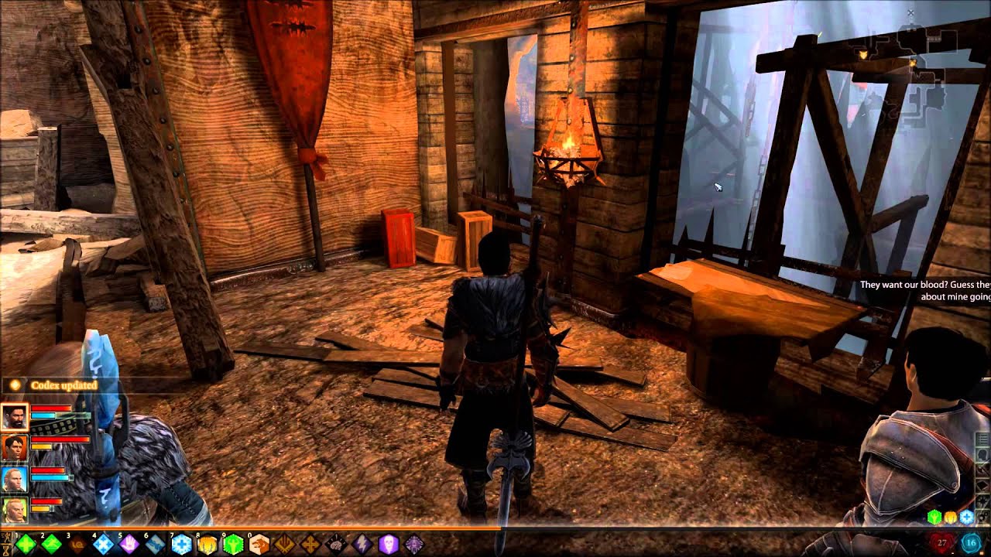
Task: Click the dark swirl ability in slot 3
Action: 77,545
